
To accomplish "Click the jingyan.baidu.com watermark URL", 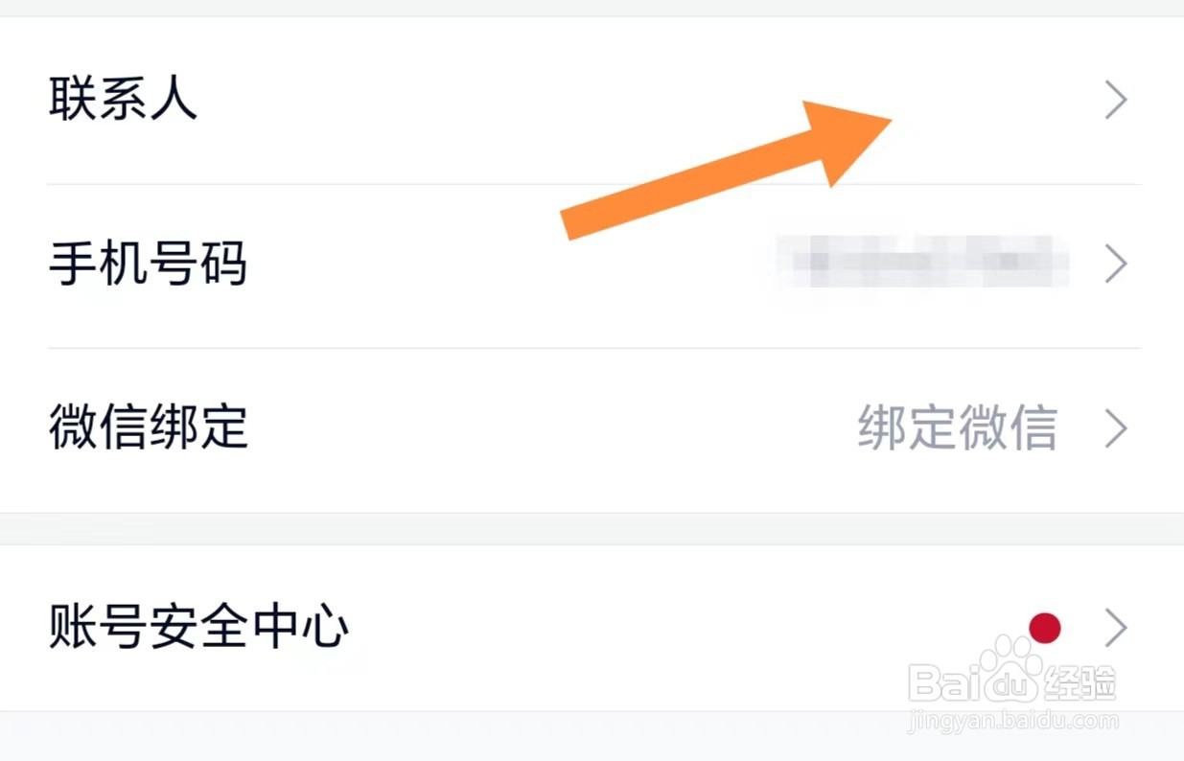I will pos(1014,721).
